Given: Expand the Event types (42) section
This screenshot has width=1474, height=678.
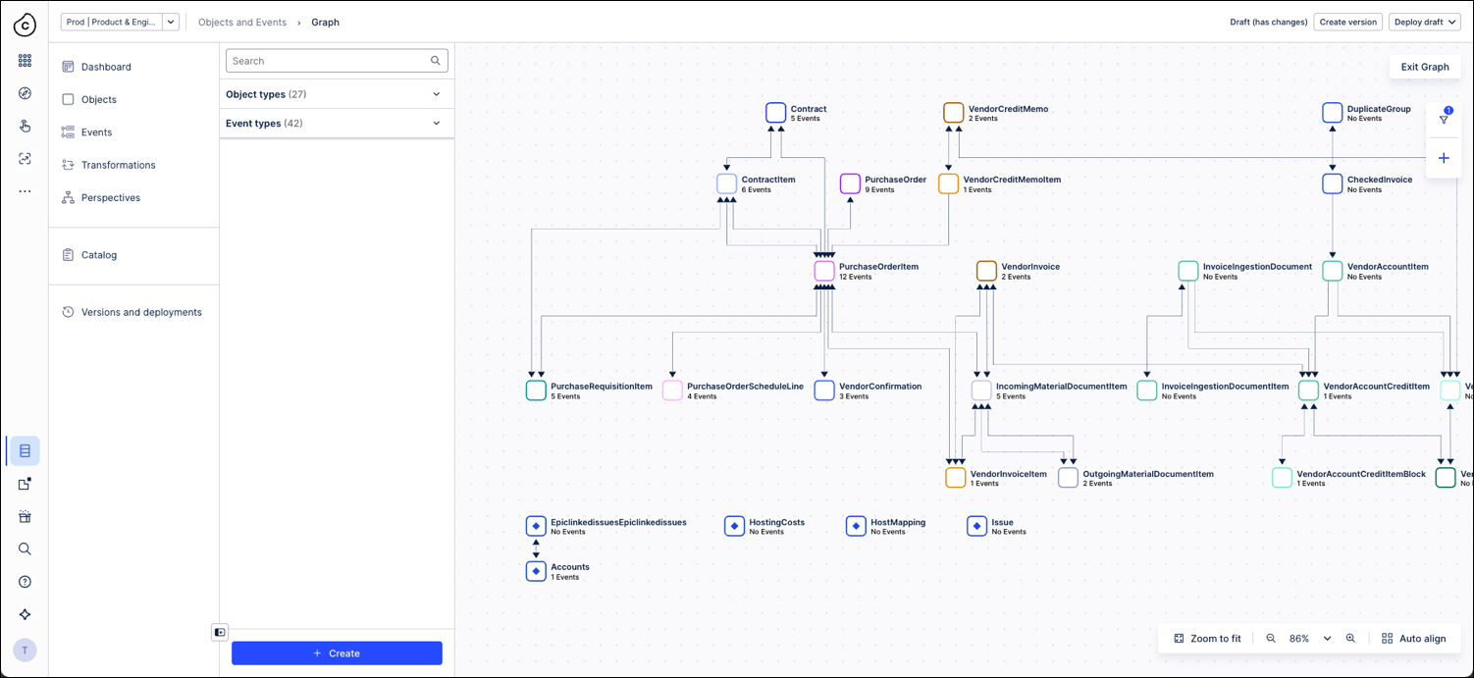Looking at the screenshot, I should 435,123.
